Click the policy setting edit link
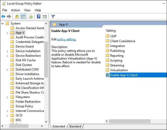Viewport: 167px width, 130px height. [x=67, y=39]
